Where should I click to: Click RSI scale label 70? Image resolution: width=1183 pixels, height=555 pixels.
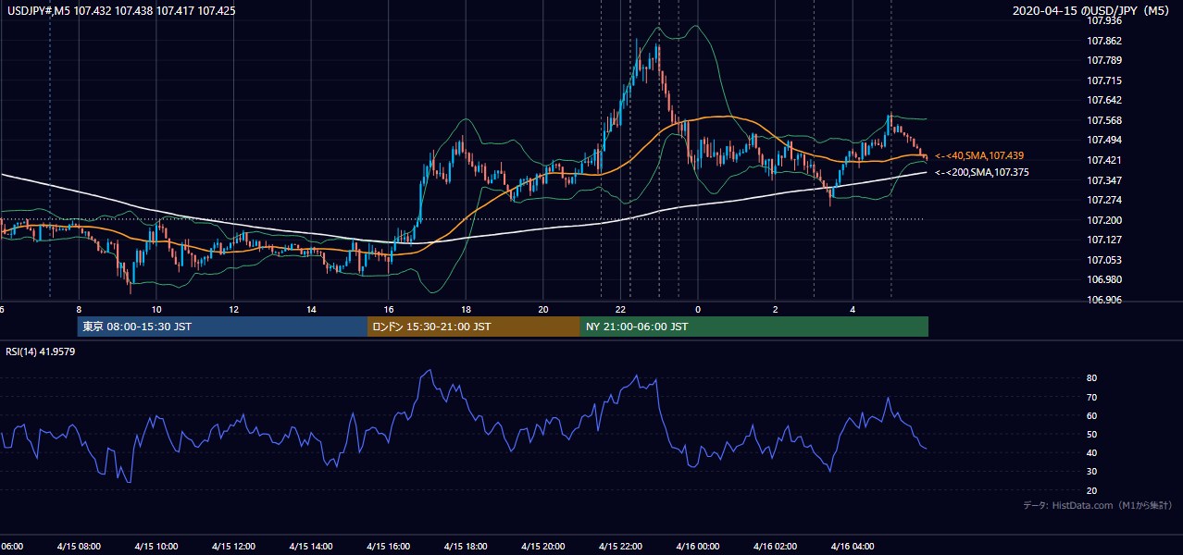[1092, 397]
